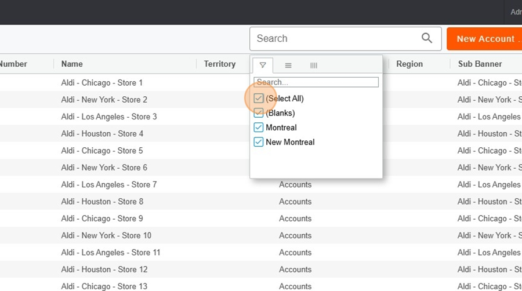The width and height of the screenshot is (522, 291).
Task: Click Accounts cell in Store 12 row
Action: (295, 269)
